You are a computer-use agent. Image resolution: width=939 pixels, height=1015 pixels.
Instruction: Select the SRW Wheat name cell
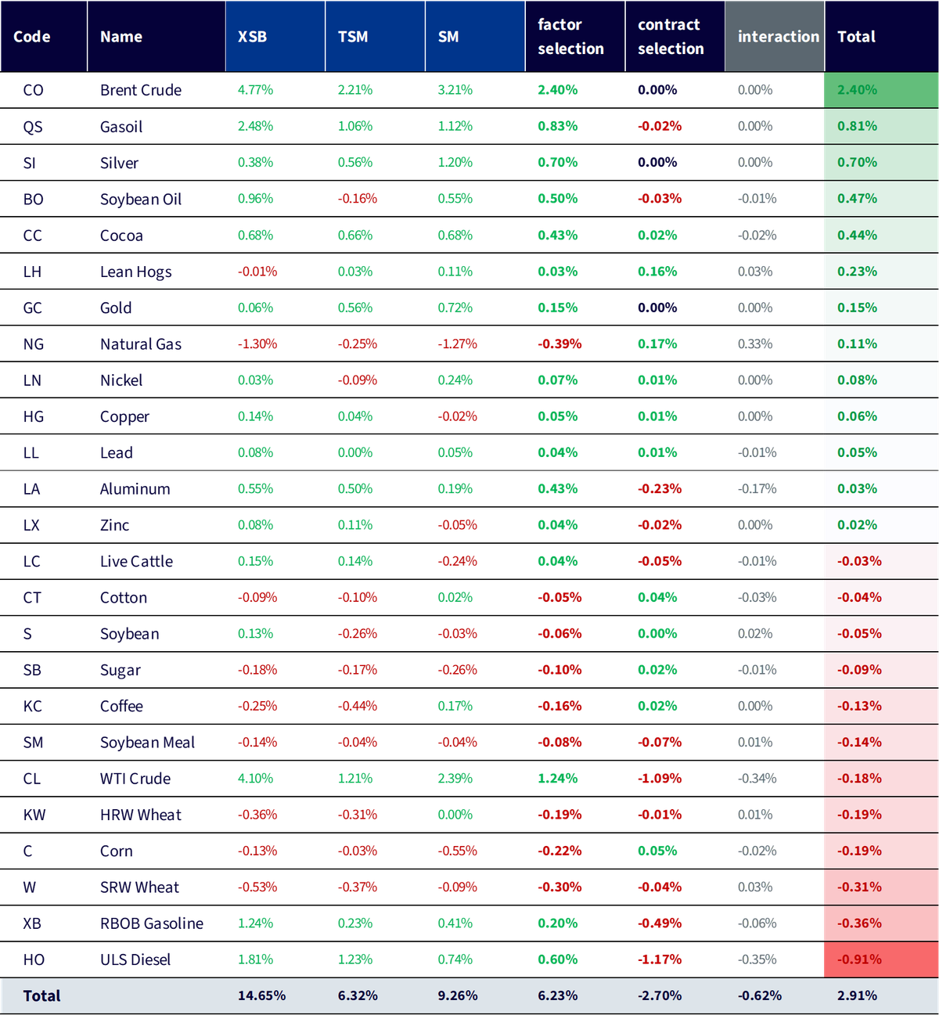coord(139,887)
